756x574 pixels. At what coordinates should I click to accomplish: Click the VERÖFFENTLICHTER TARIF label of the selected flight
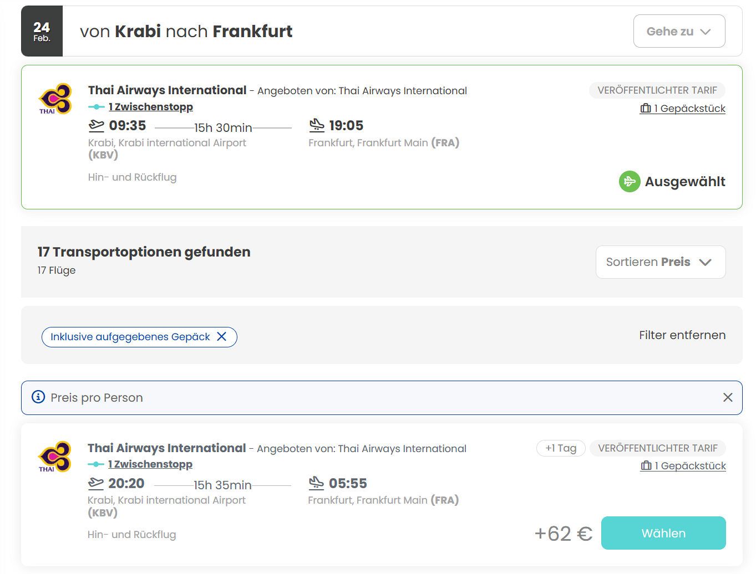click(x=657, y=90)
